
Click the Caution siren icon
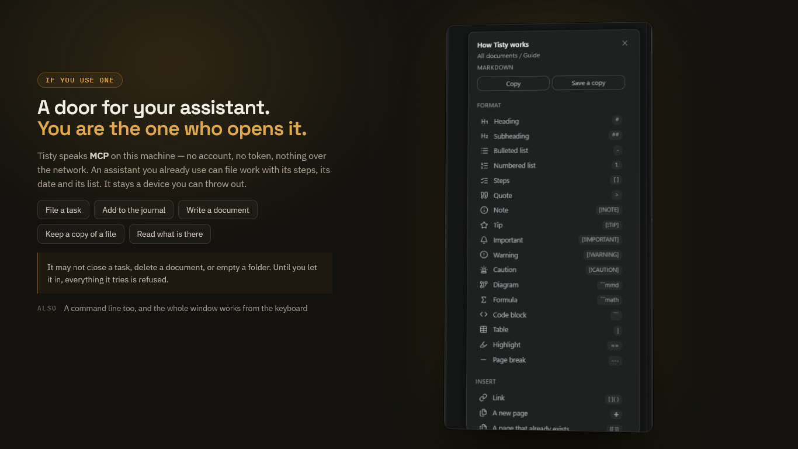(x=484, y=270)
